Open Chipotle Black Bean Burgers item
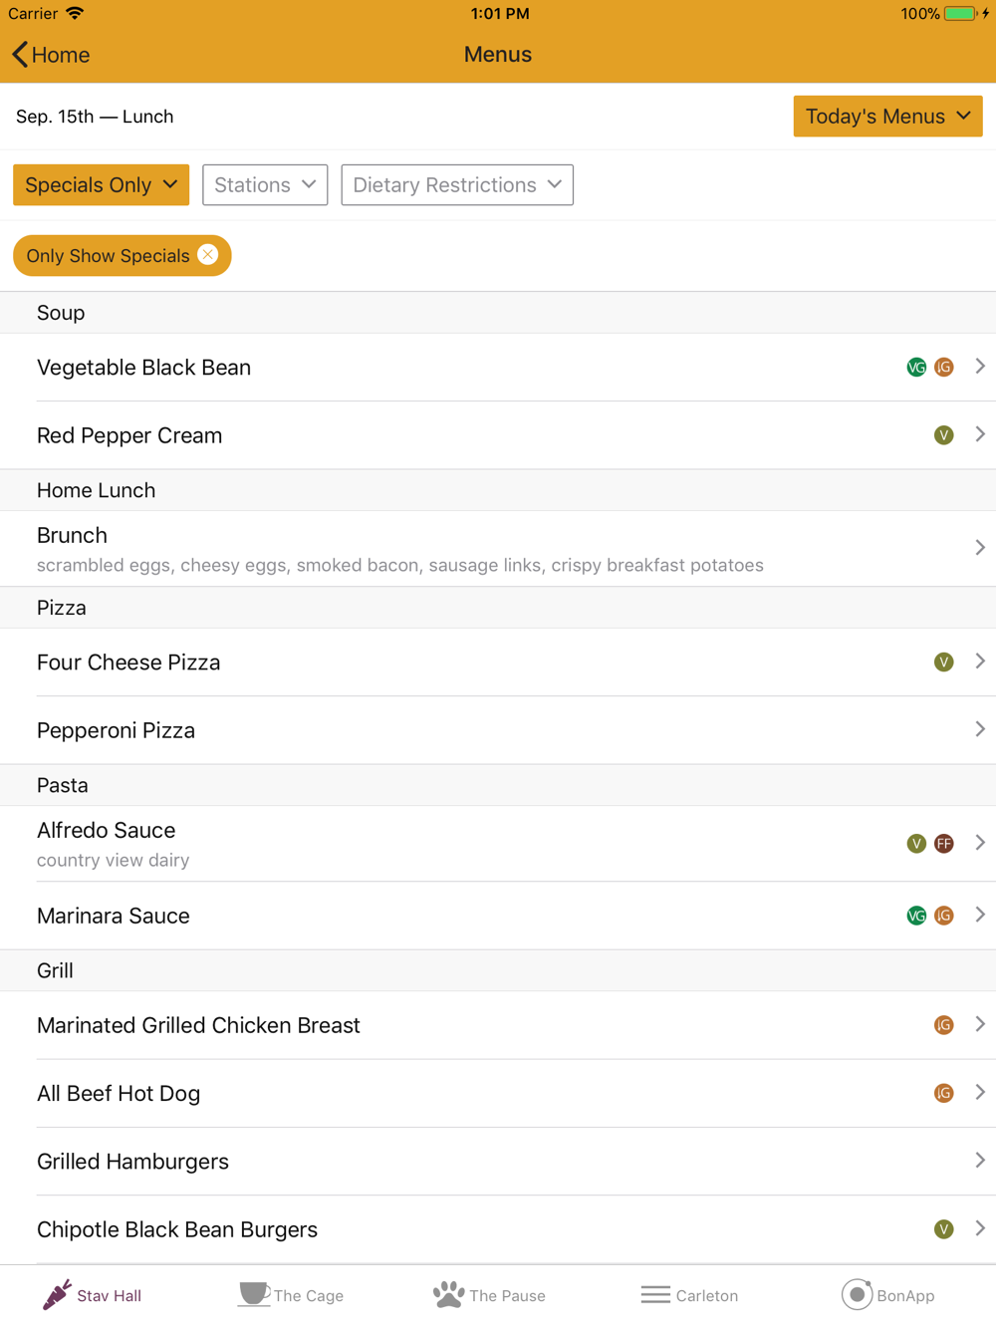The image size is (996, 1328). click(498, 1229)
